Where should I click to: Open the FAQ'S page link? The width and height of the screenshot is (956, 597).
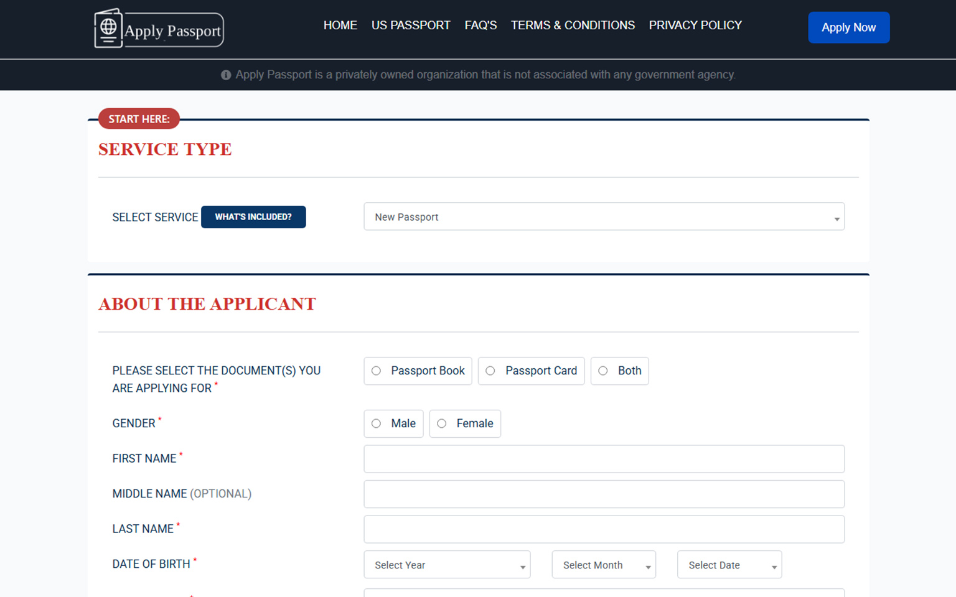coord(480,25)
